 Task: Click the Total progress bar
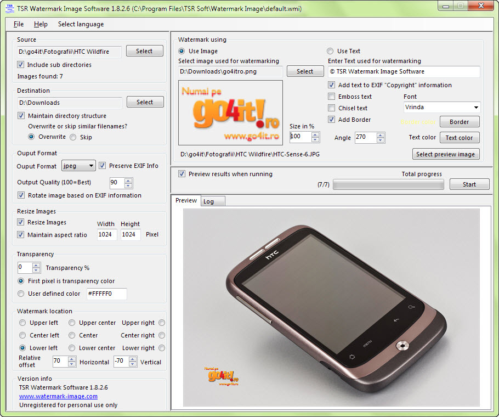388,184
